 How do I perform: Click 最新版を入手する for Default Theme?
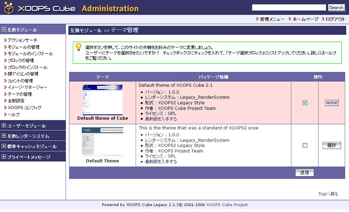161,162
